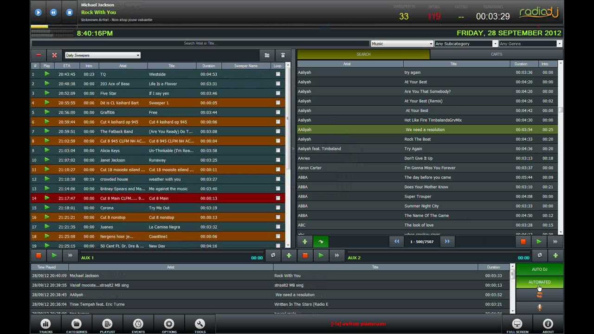Screen dimensions: 594x334
Task: Play row 14 Cut 8 Main
Action: pyautogui.click(x=47, y=198)
